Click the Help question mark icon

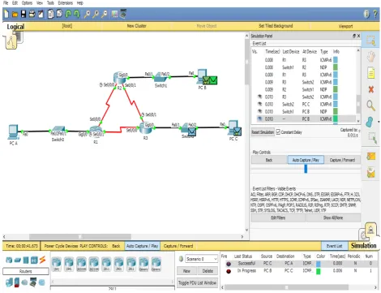tap(375, 14)
